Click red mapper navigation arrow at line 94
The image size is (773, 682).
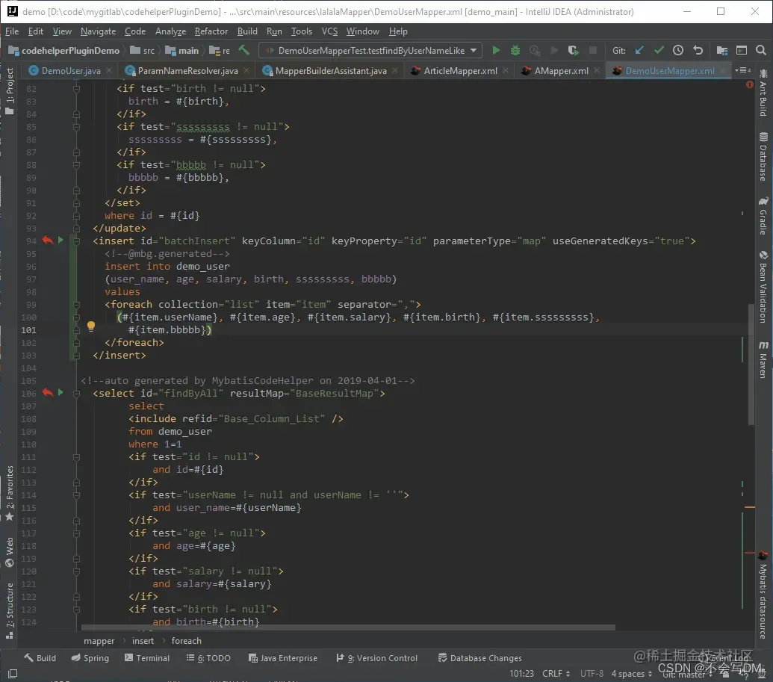tap(47, 240)
